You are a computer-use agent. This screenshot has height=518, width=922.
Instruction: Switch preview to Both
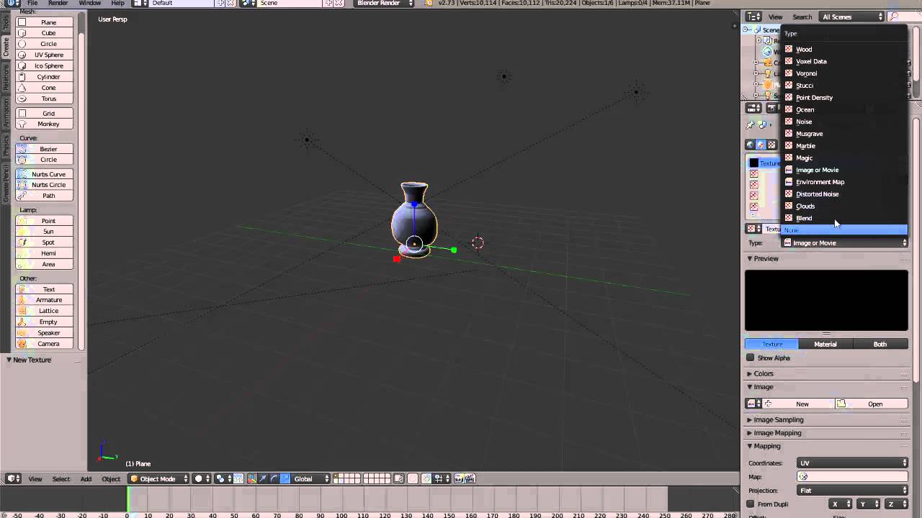(x=880, y=344)
